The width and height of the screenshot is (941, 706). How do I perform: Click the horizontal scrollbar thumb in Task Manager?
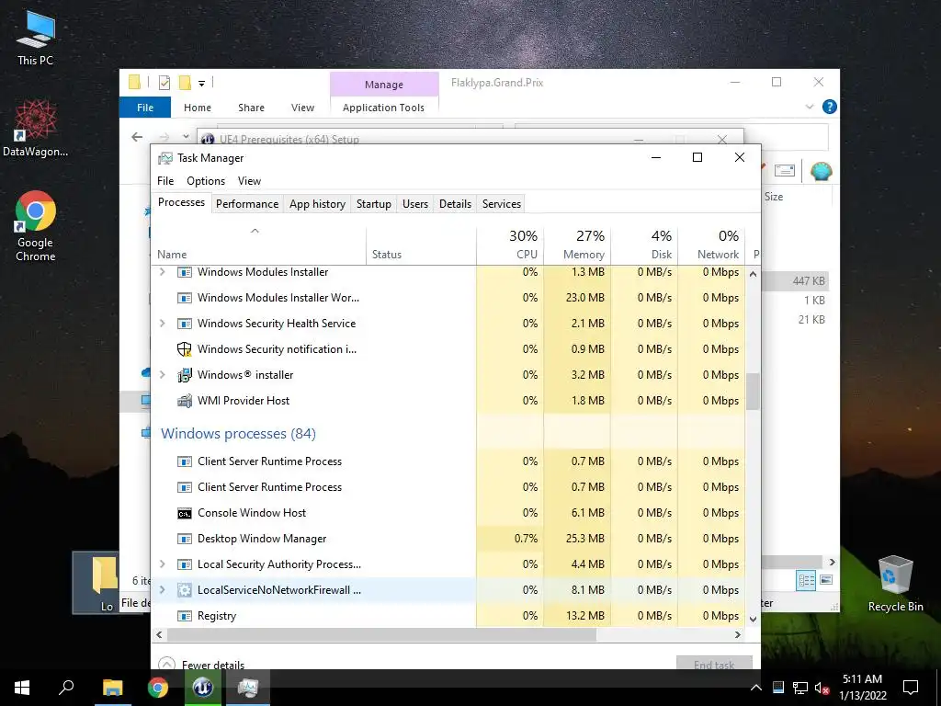click(x=381, y=634)
